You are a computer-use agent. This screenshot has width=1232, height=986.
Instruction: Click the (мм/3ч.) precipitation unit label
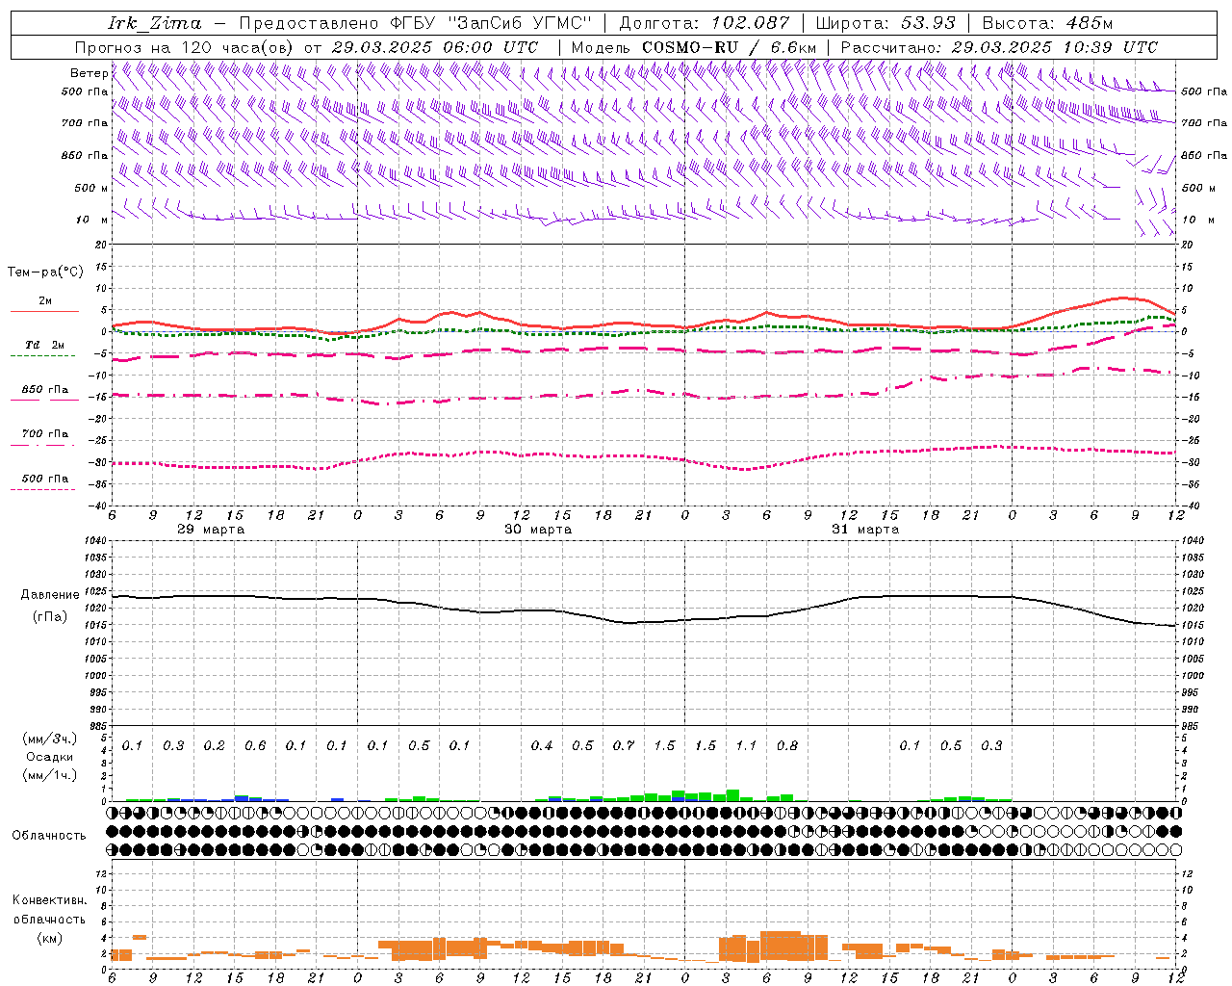click(50, 739)
